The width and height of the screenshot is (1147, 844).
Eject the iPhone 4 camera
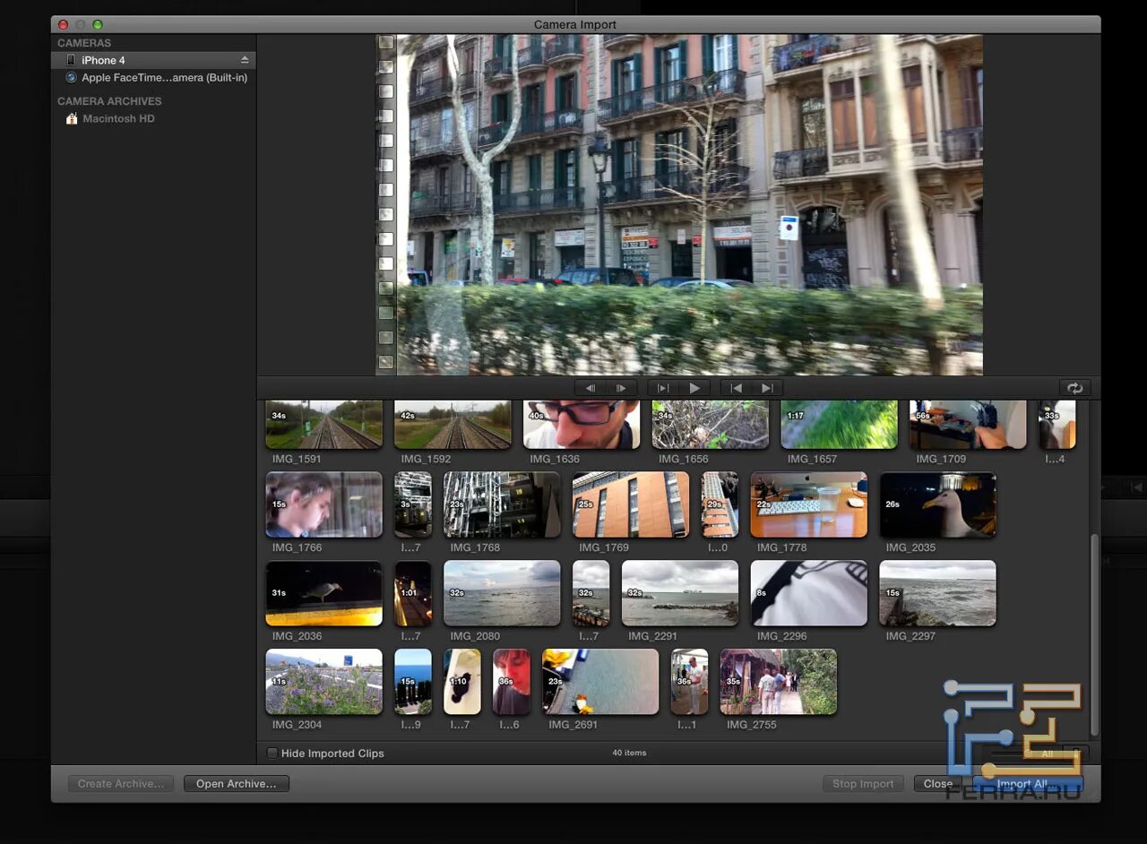point(245,60)
